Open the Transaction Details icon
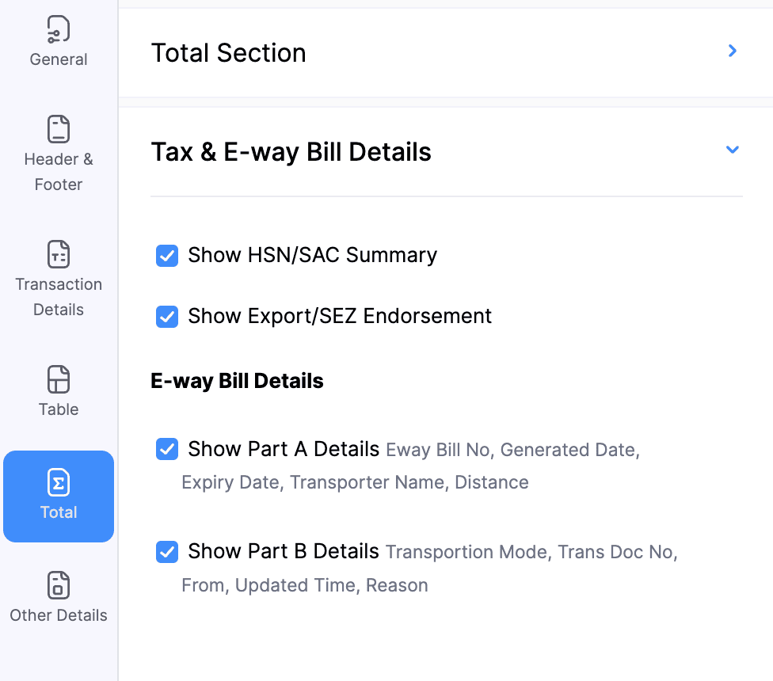Image resolution: width=773 pixels, height=681 pixels. click(x=59, y=254)
